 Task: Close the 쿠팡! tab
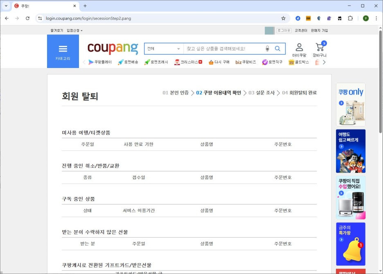[x=74, y=6]
